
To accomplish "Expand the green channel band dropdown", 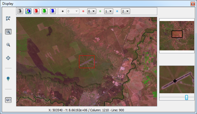I will click(x=109, y=11).
